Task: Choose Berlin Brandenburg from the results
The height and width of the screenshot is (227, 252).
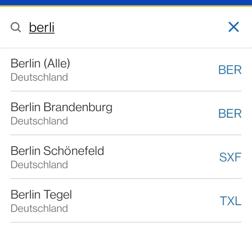Action: tap(126, 113)
